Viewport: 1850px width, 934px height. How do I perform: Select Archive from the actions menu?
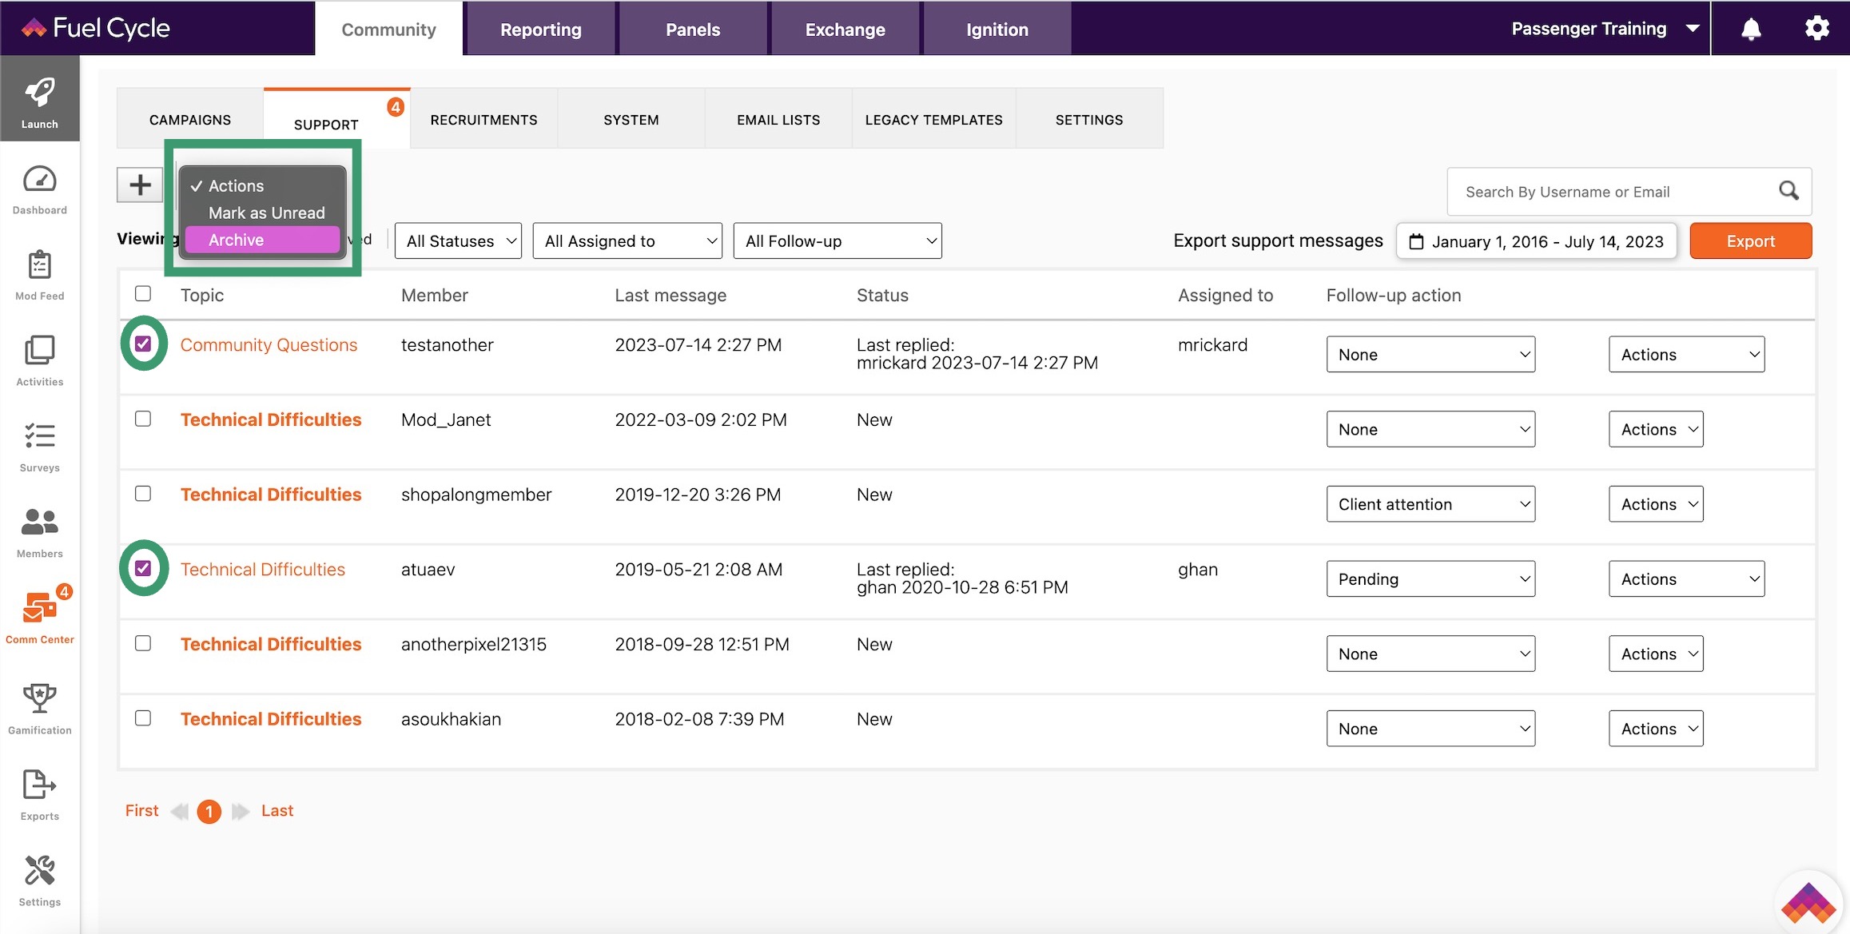coord(262,240)
